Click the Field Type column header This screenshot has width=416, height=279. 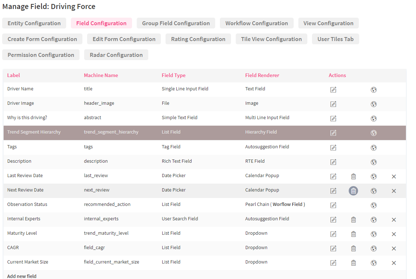coord(173,75)
